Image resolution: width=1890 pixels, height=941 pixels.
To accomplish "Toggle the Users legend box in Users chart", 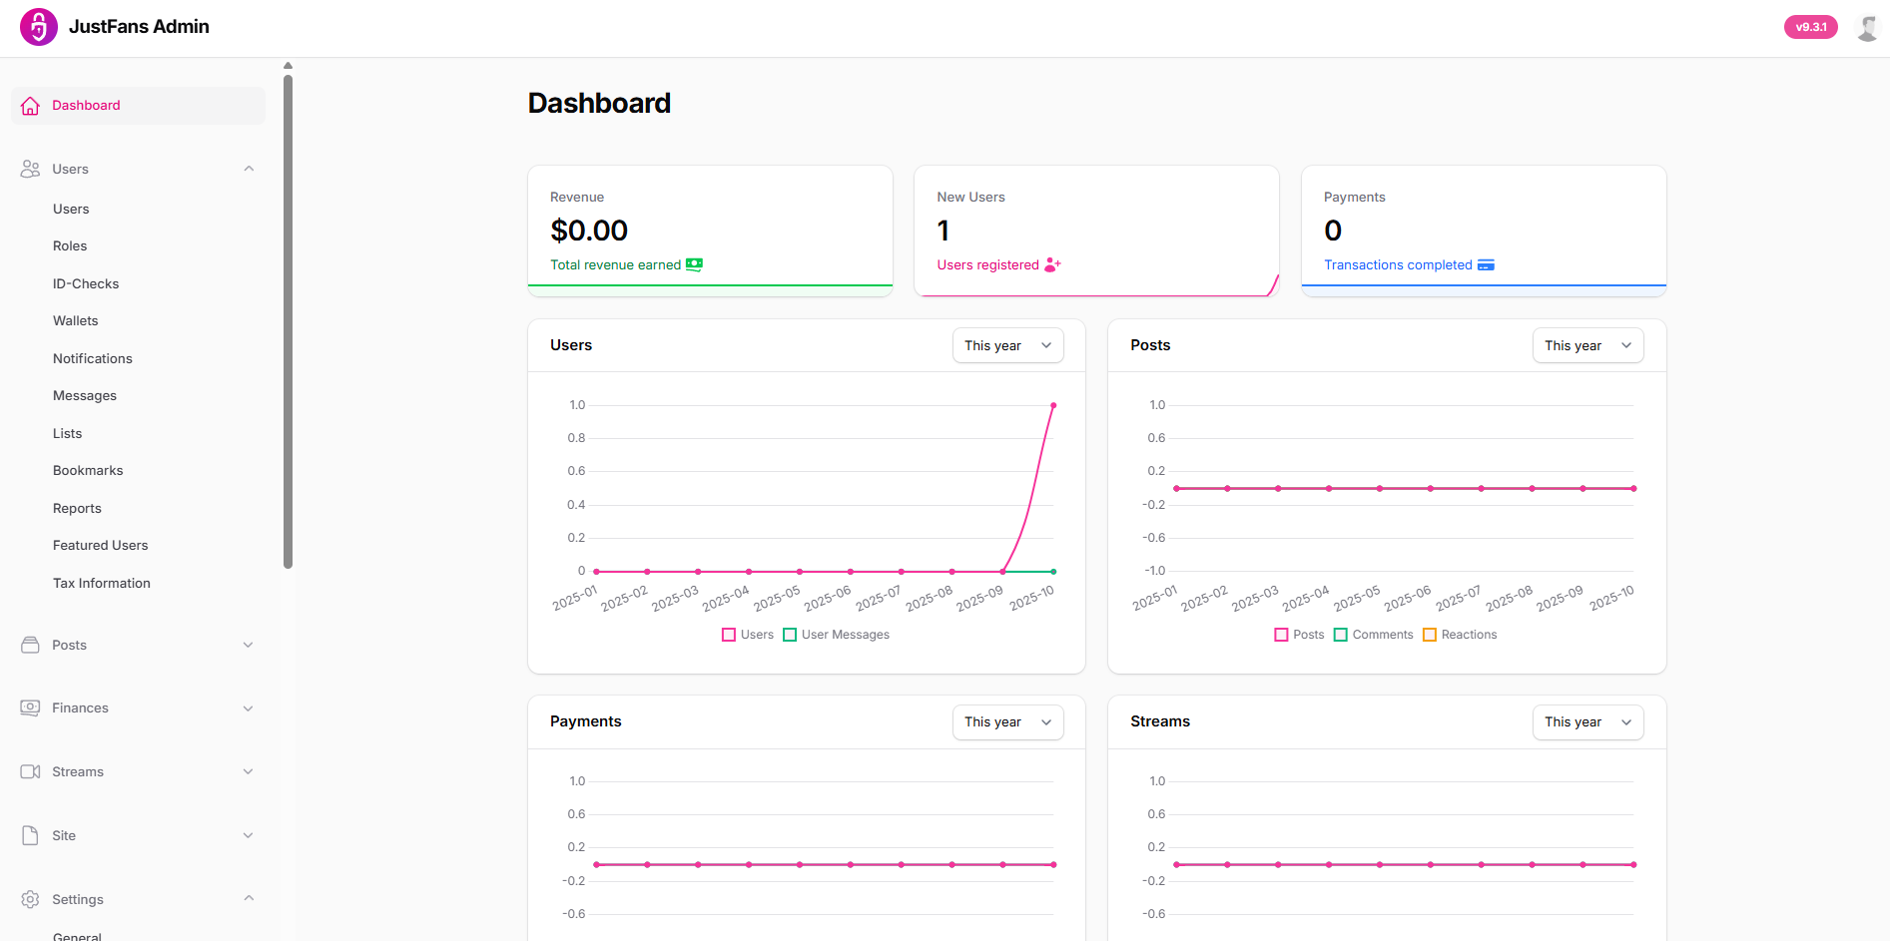I will click(x=729, y=635).
